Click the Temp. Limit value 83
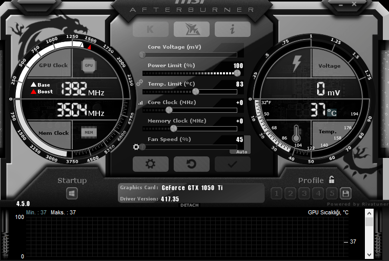Image resolution: width=389 pixels, height=261 pixels. click(240, 84)
